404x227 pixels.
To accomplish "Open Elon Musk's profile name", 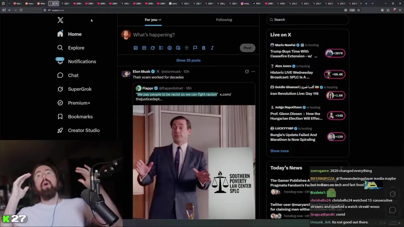I will (141, 72).
